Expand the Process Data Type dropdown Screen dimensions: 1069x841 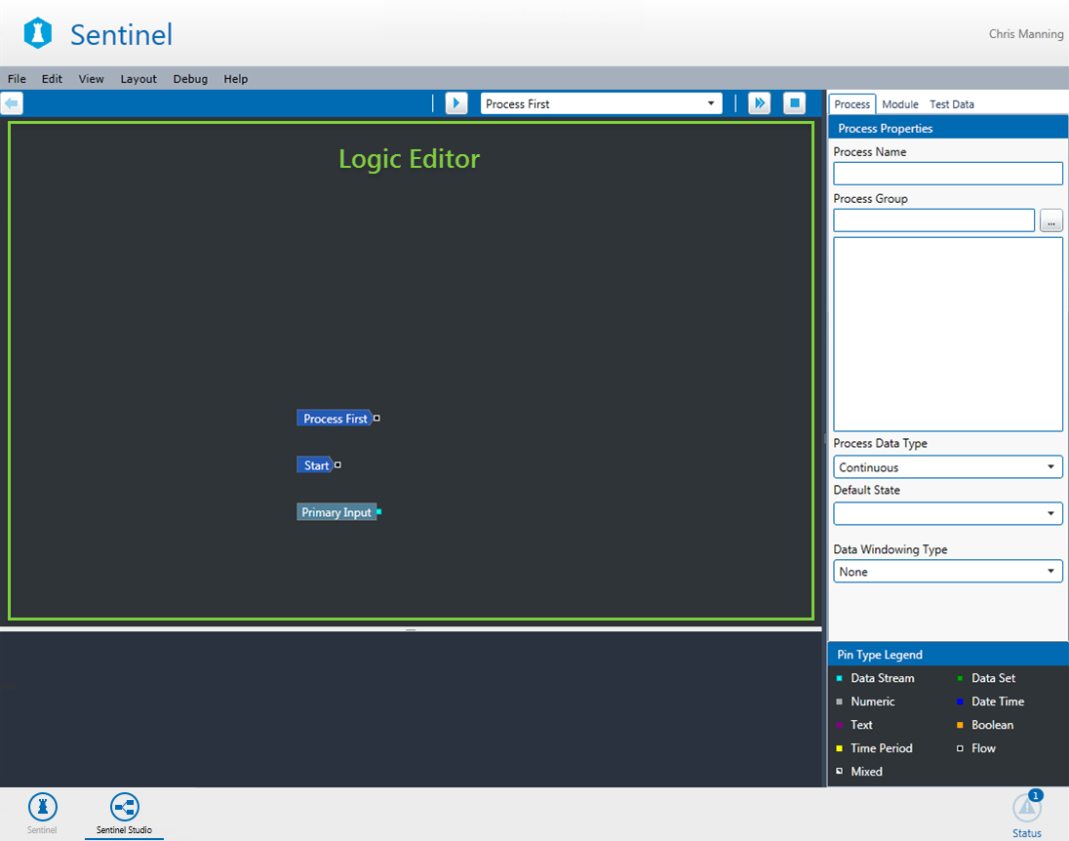[x=947, y=467]
